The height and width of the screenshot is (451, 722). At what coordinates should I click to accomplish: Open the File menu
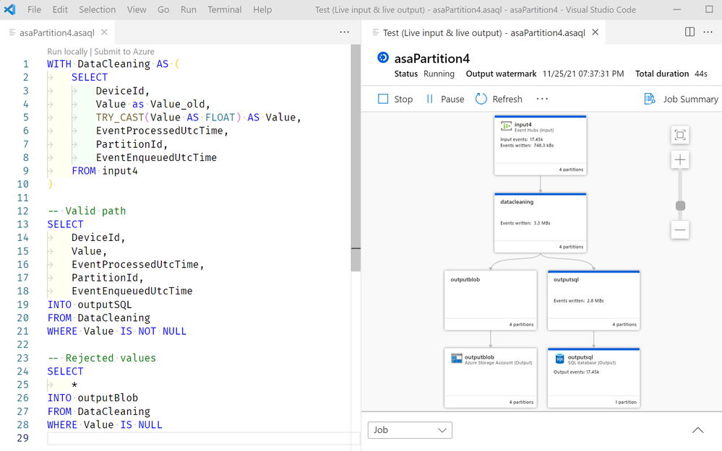(x=34, y=9)
